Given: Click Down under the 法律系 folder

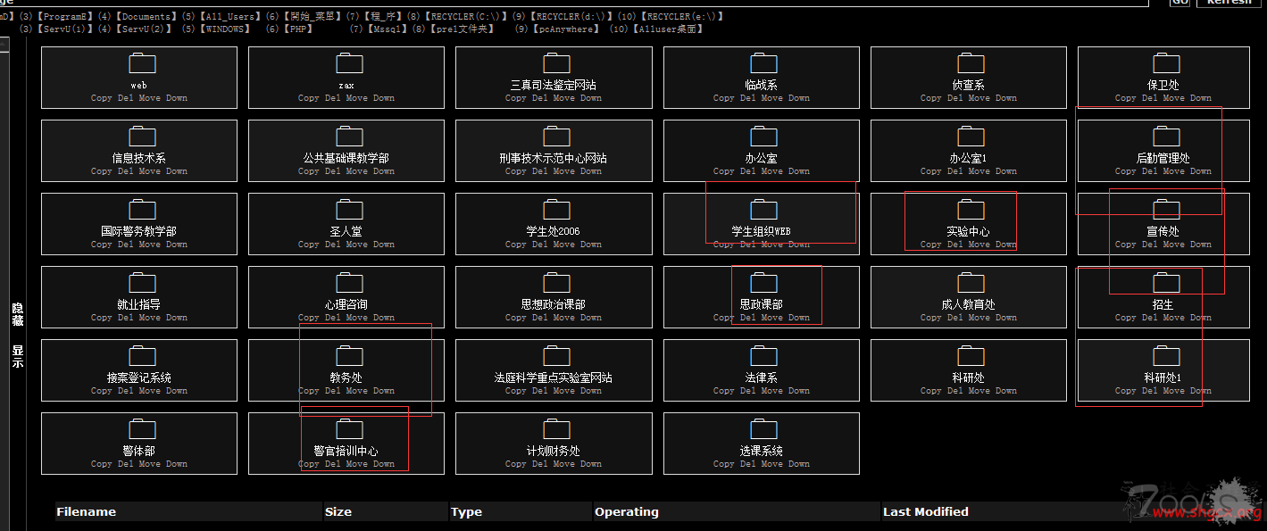Looking at the screenshot, I should 799,391.
